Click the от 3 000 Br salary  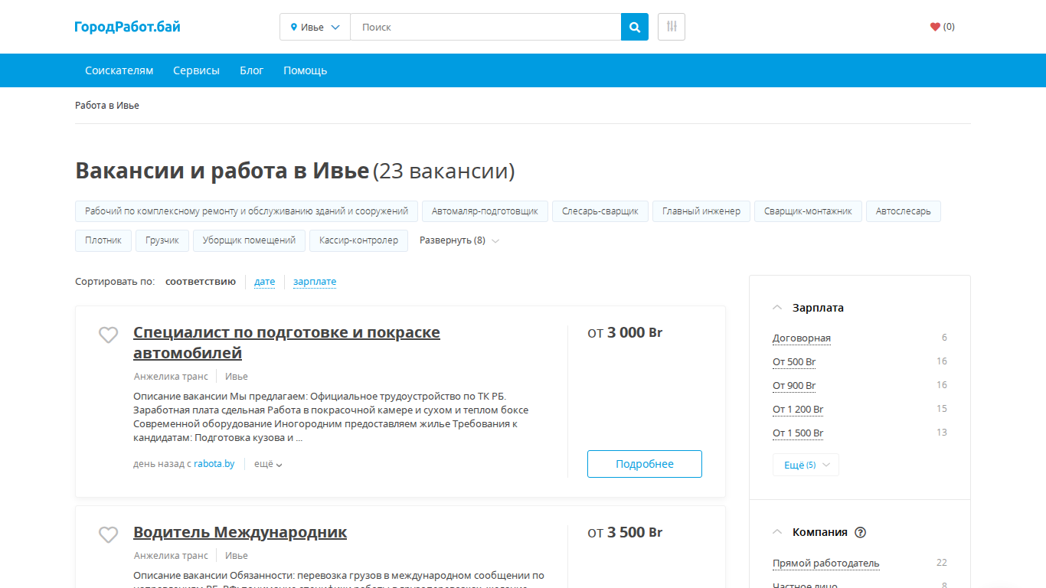[625, 332]
